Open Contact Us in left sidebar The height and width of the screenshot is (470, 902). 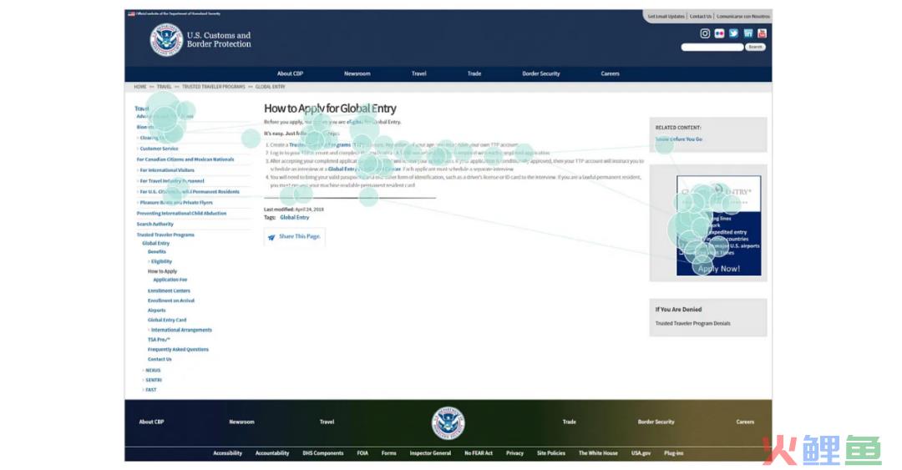(x=160, y=360)
